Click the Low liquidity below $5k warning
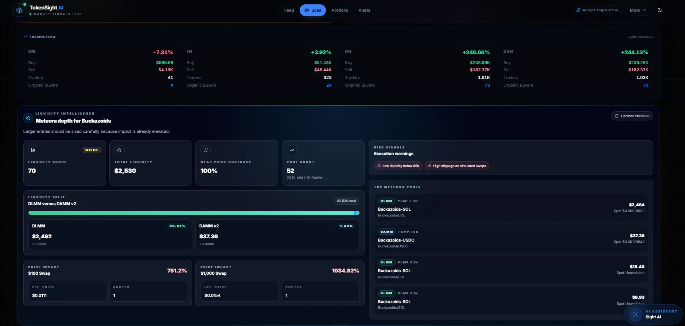685x326 pixels. (398, 166)
